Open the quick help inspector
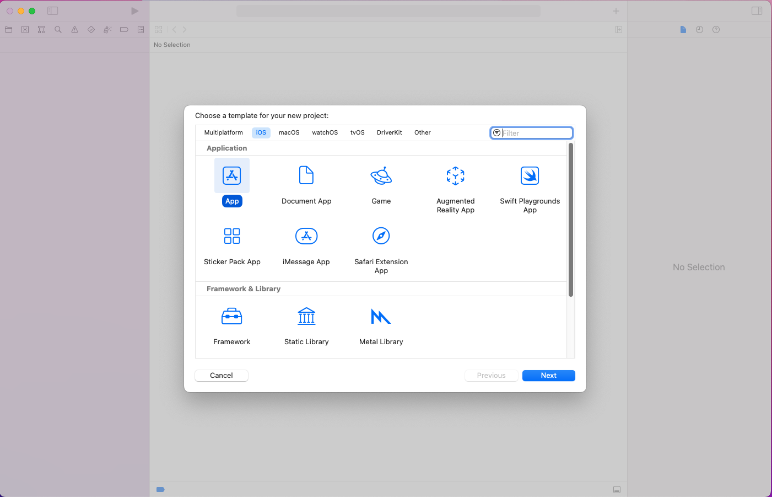This screenshot has height=497, width=772. pyautogui.click(x=716, y=30)
